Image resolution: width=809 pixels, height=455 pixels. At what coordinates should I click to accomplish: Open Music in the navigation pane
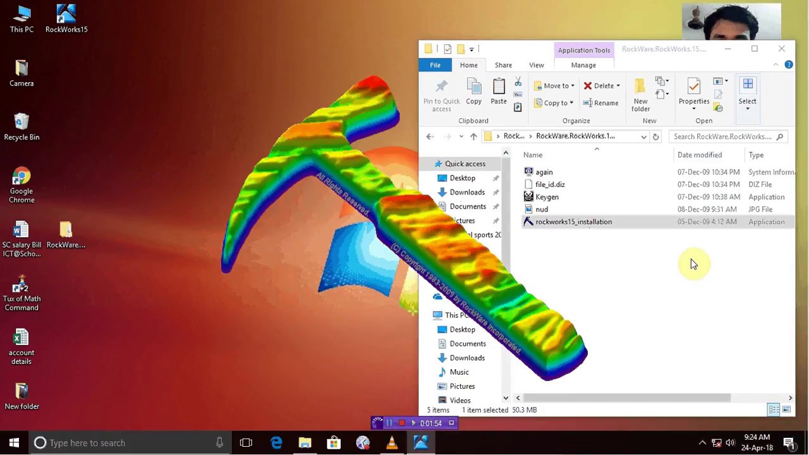tap(459, 372)
